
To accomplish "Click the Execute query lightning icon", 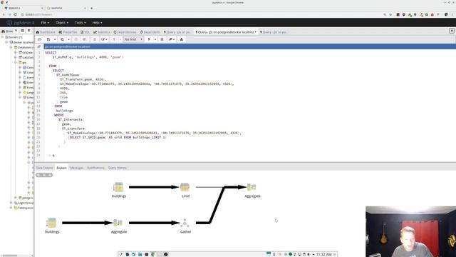I will point(149,39).
